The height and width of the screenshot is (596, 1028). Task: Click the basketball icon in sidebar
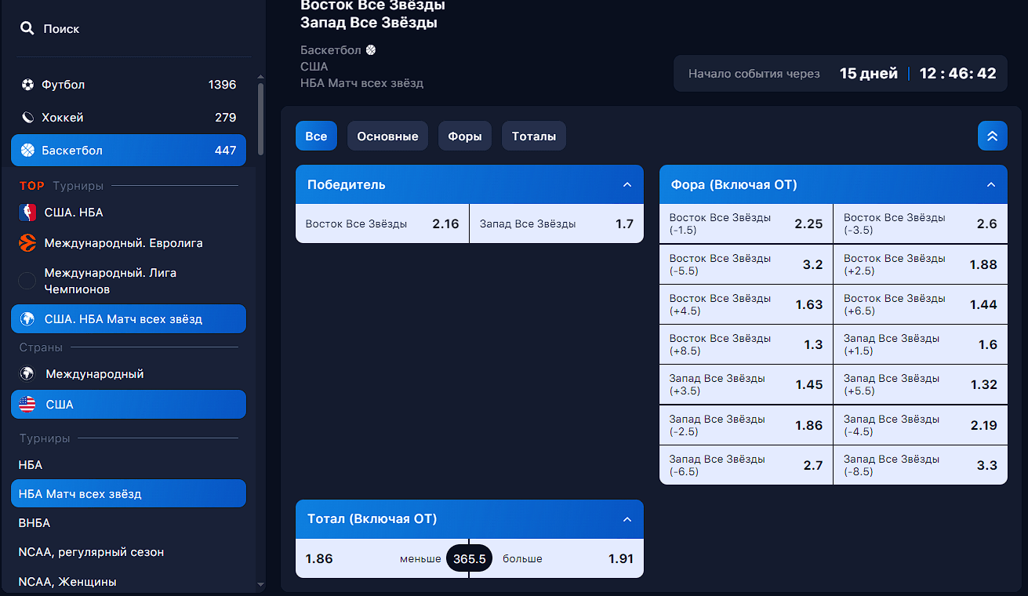click(28, 151)
